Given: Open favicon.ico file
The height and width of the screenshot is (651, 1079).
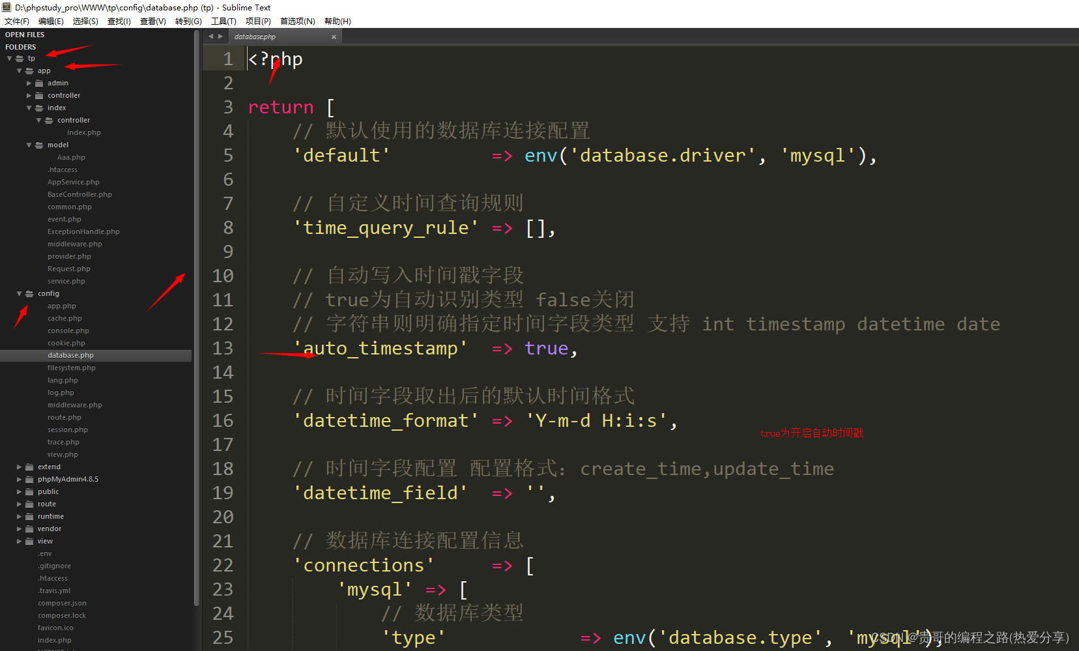Looking at the screenshot, I should [55, 628].
